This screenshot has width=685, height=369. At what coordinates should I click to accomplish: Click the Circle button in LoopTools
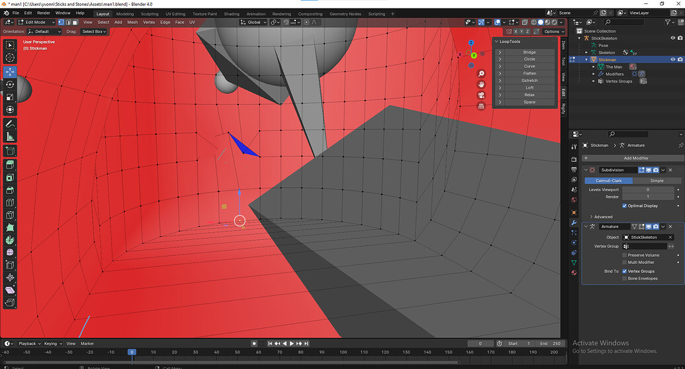pyautogui.click(x=529, y=59)
